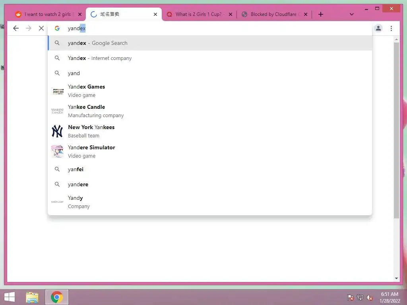Select 'Yandex - Internet company' suggestion
The image size is (407, 305).
click(210, 58)
